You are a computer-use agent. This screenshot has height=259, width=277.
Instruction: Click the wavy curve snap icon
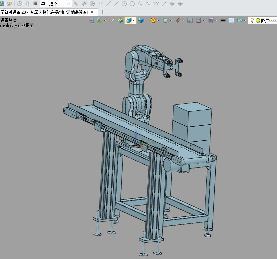pyautogui.click(x=148, y=4)
